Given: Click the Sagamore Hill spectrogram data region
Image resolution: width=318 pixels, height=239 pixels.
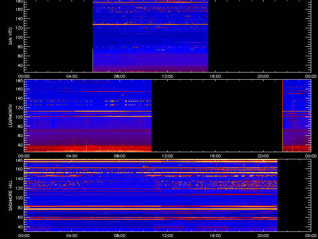Looking at the screenshot, I should click(x=151, y=196).
